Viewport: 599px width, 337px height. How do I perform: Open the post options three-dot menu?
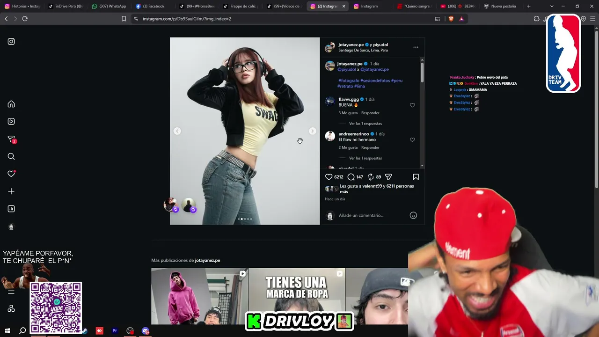416,47
